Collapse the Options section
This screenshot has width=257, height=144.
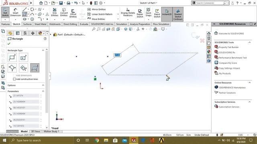coord(43,85)
